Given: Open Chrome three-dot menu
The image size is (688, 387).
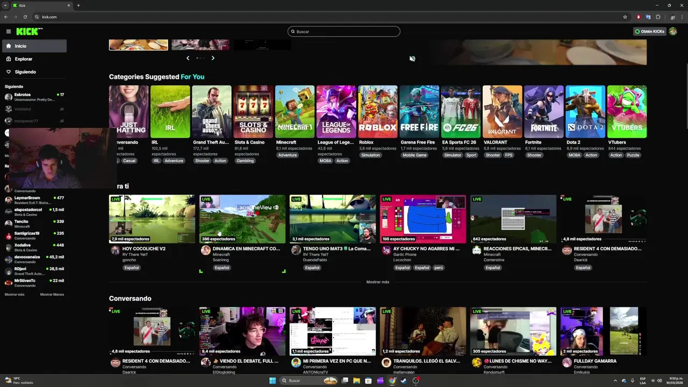Looking at the screenshot, I should 682,17.
